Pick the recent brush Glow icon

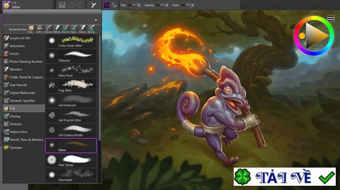tap(31, 28)
